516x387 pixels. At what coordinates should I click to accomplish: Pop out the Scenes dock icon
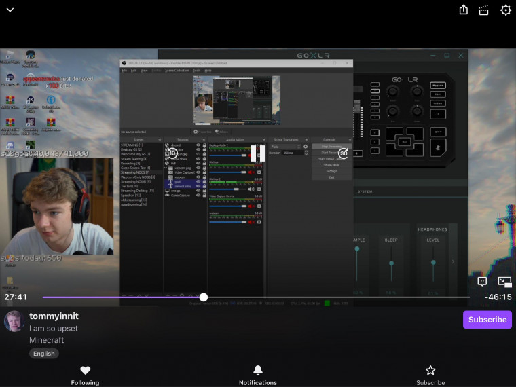(160, 140)
